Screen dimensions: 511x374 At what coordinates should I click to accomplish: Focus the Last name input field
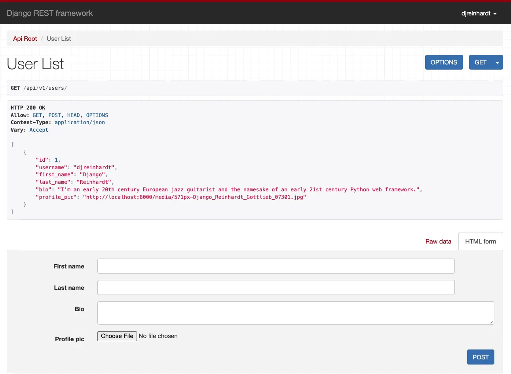276,287
